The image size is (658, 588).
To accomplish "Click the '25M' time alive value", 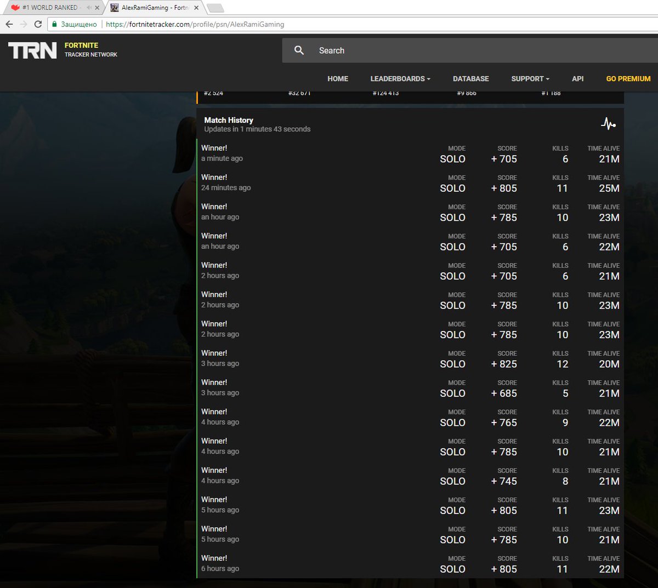I will coord(609,188).
